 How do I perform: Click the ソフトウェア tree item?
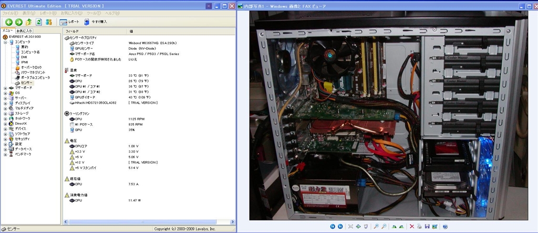tap(19, 134)
